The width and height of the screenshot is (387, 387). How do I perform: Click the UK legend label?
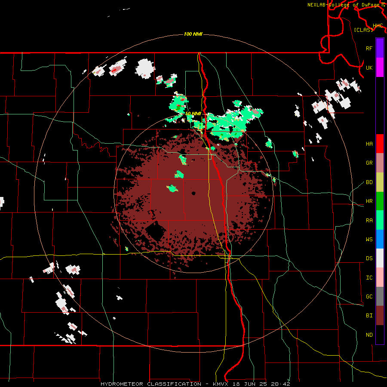[x=369, y=68]
